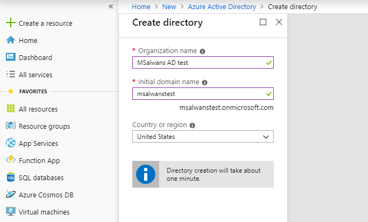This screenshot has width=368, height=222.
Task: Click the App Services globe icon
Action: click(x=11, y=143)
